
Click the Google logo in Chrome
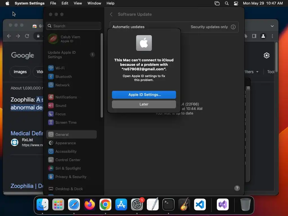tap(22, 55)
